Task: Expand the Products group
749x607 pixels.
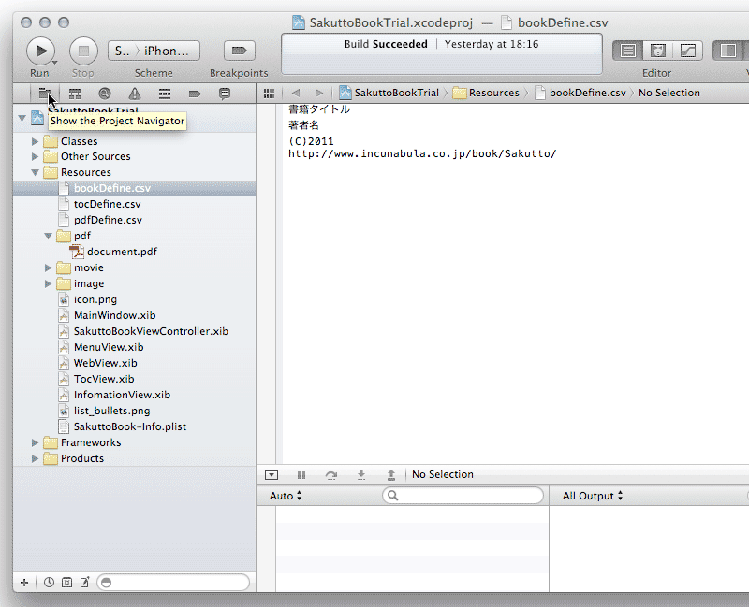Action: (35, 458)
